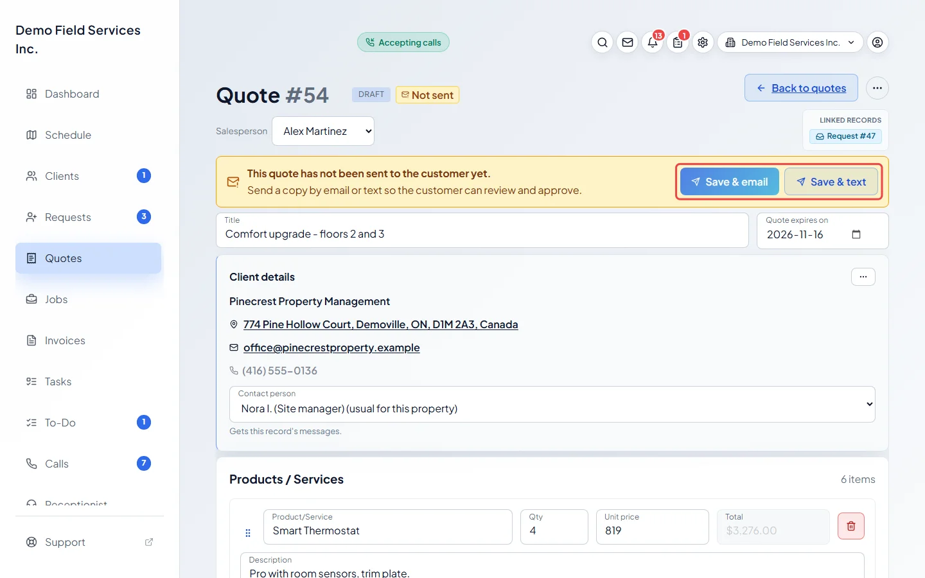View notifications bell with 13 alerts
The height and width of the screenshot is (578, 925).
653,42
